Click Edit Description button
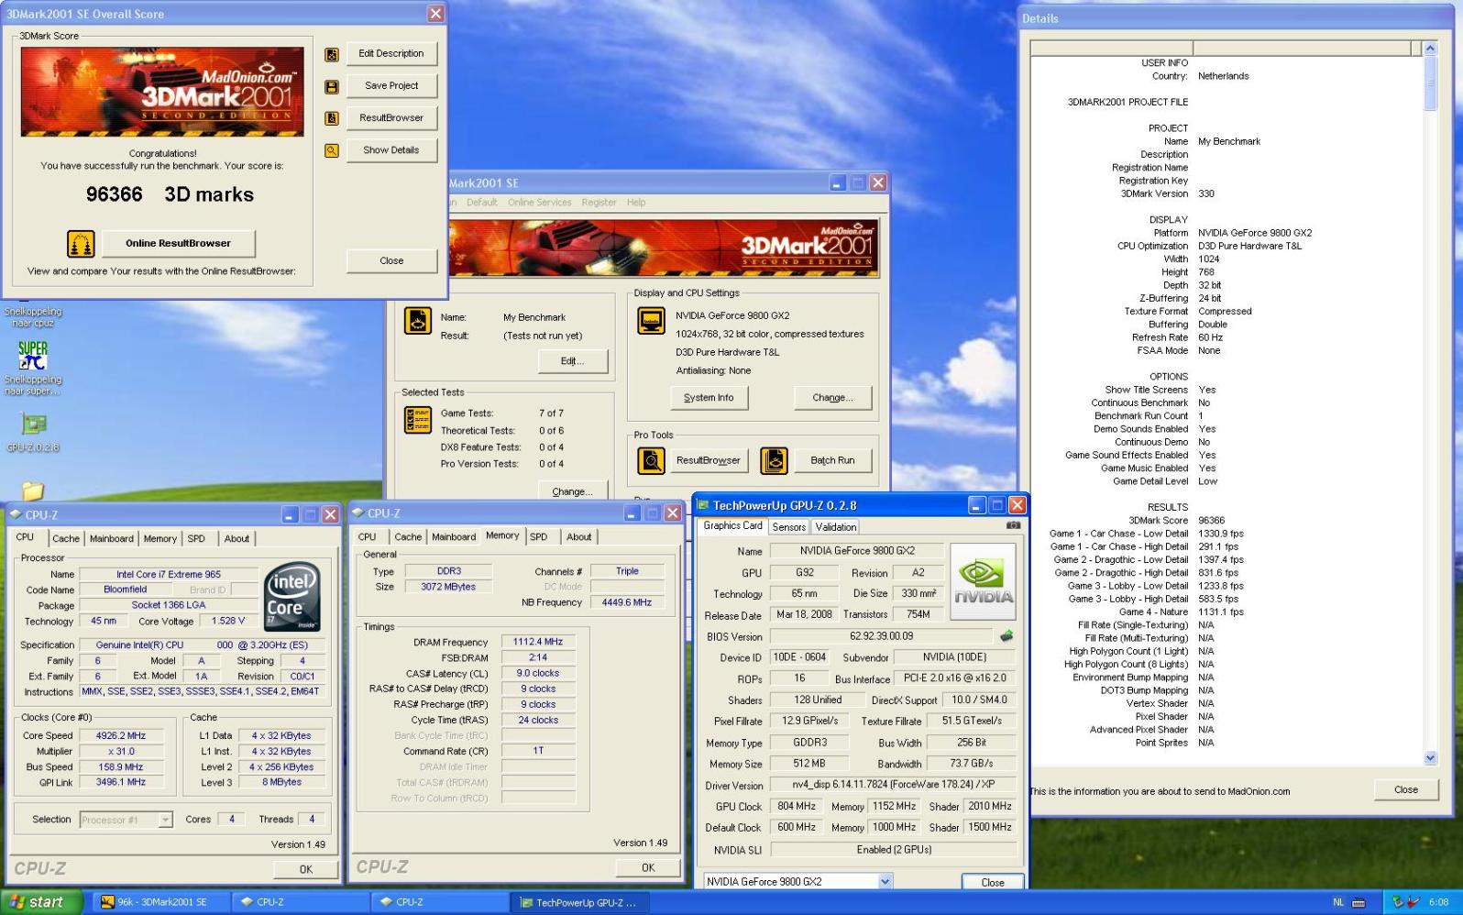Image resolution: width=1463 pixels, height=915 pixels. click(x=391, y=54)
